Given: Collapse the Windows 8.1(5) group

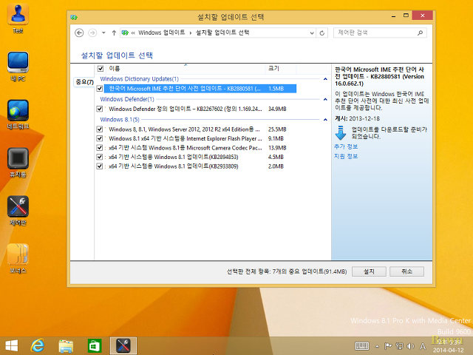Looking at the screenshot, I should pos(325,120).
